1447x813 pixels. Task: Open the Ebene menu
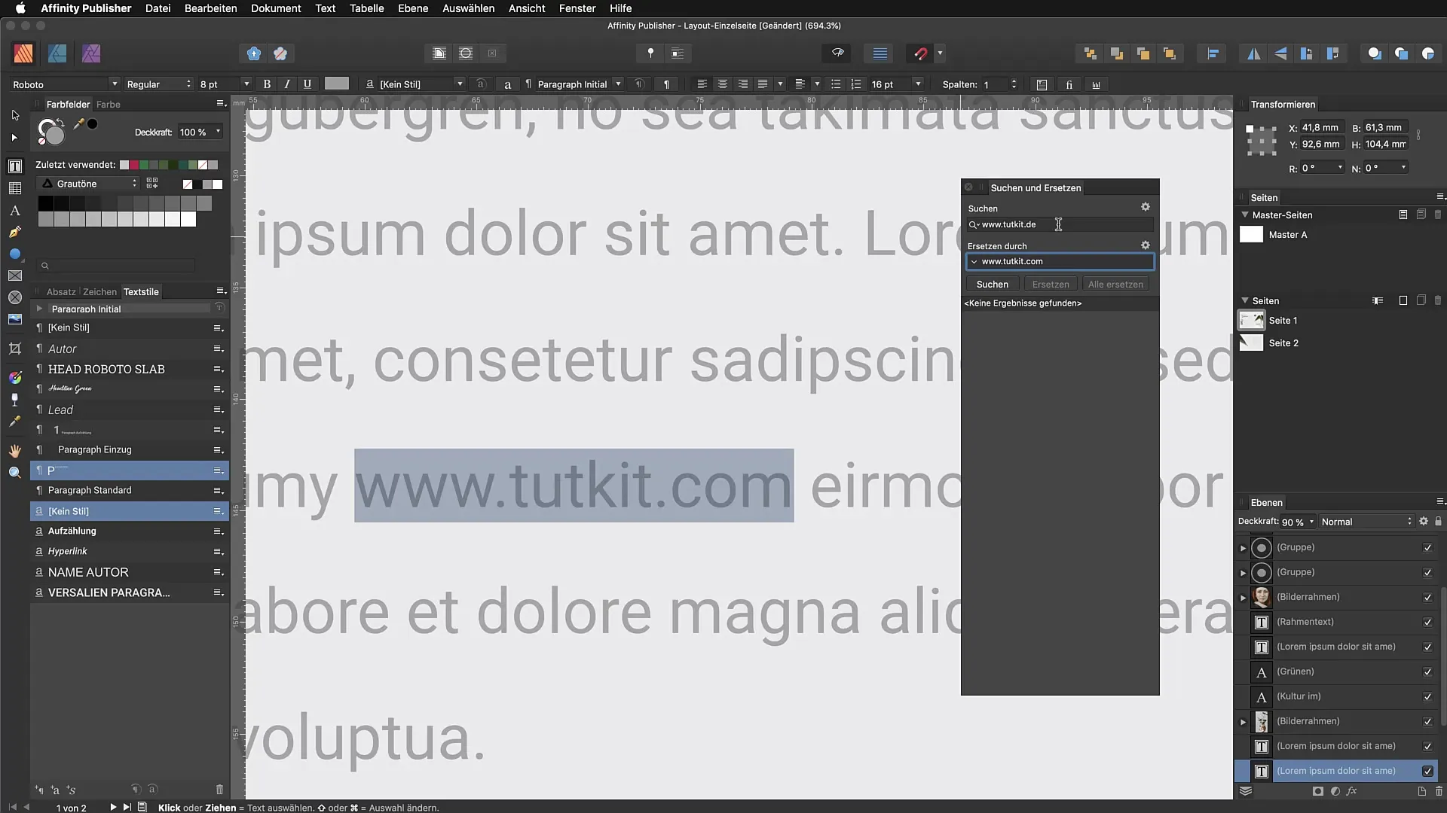pyautogui.click(x=413, y=8)
